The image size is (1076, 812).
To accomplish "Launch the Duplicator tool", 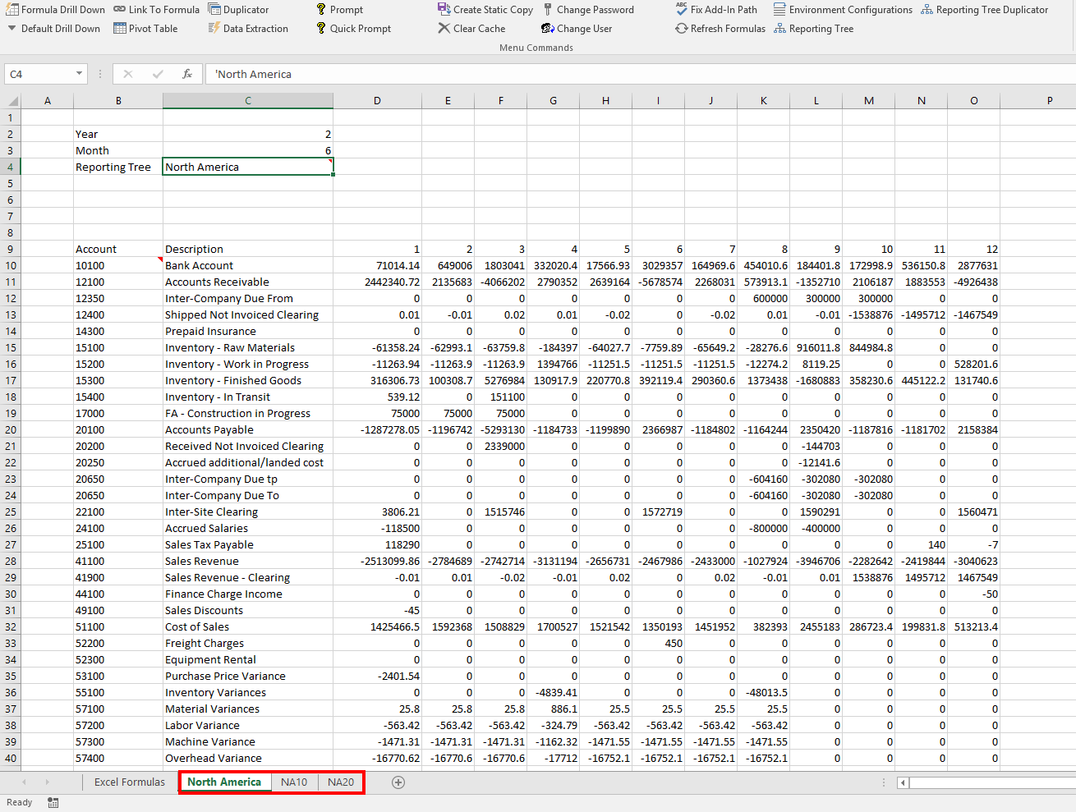I will tap(238, 10).
